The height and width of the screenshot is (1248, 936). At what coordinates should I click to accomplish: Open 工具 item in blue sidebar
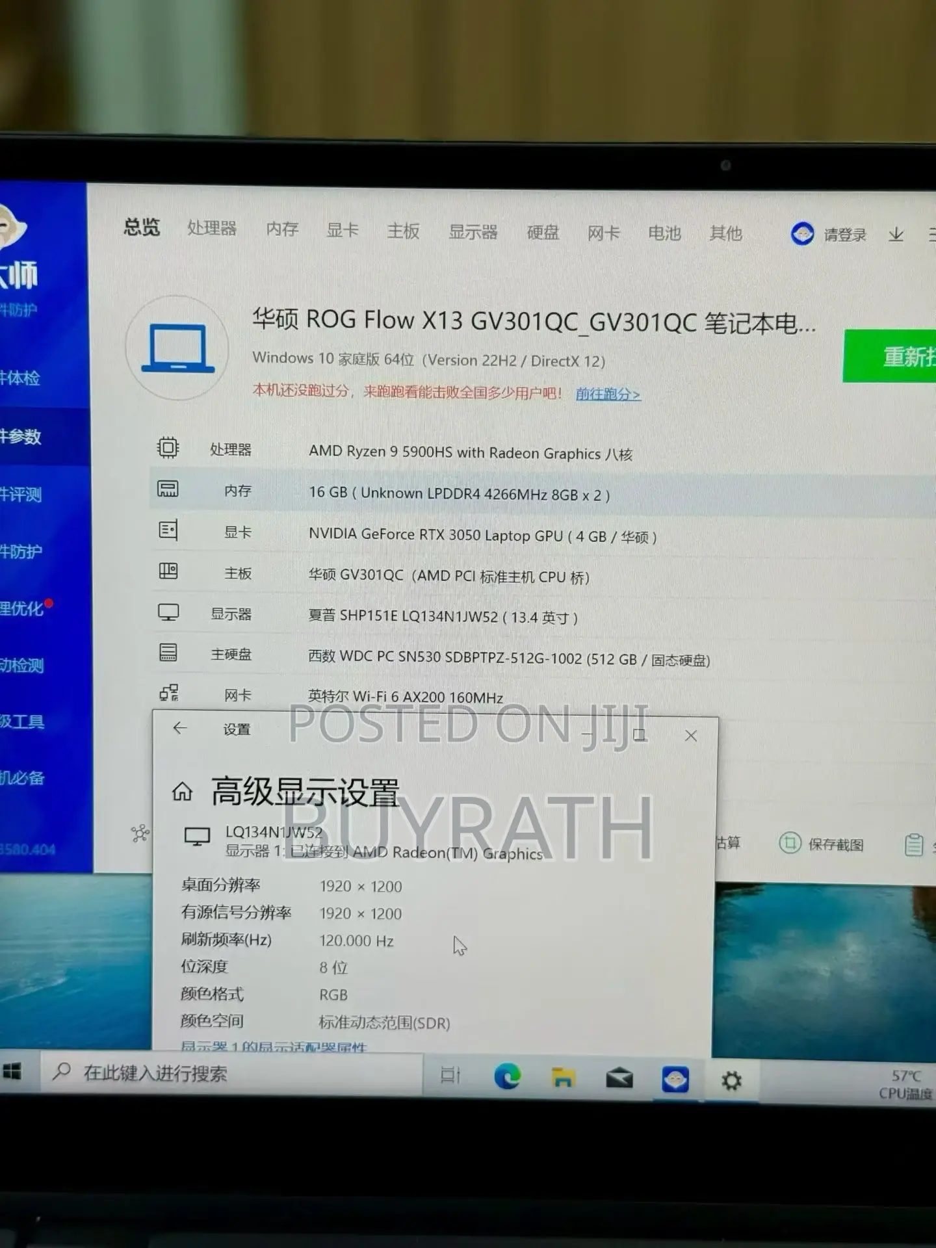[22, 721]
